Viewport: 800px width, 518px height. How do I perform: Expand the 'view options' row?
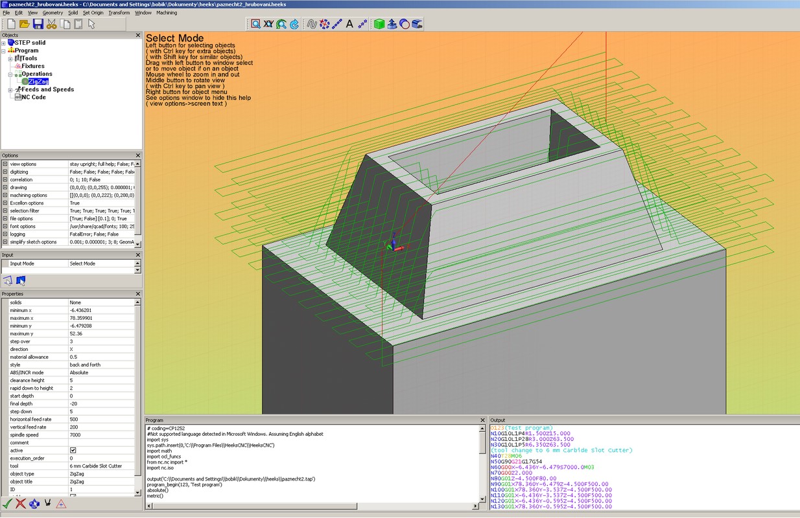(5, 164)
